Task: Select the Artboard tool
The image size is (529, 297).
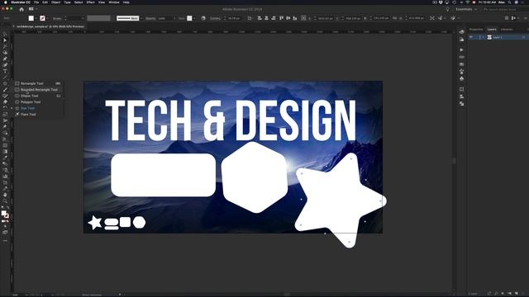Action: [5, 182]
